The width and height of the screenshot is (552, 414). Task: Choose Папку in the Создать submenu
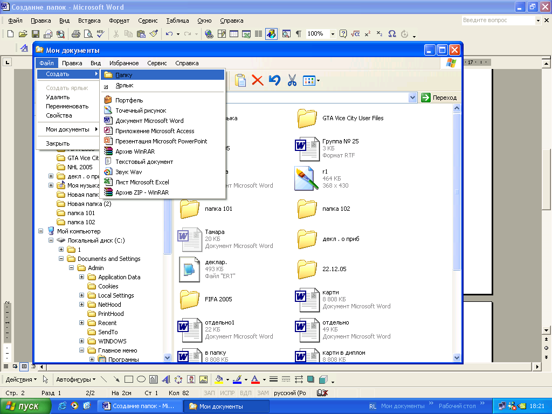pyautogui.click(x=163, y=74)
